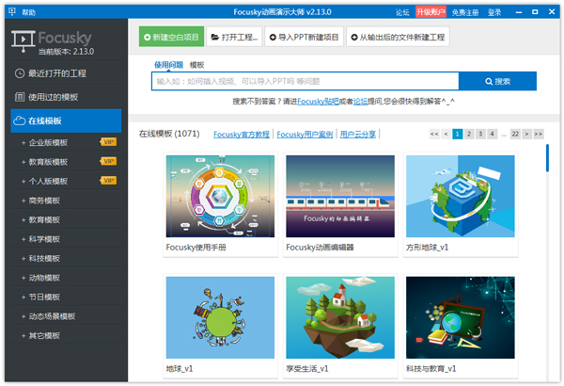This screenshot has width=564, height=386.
Task: Click the clock icon for recent projects
Action: (x=20, y=73)
